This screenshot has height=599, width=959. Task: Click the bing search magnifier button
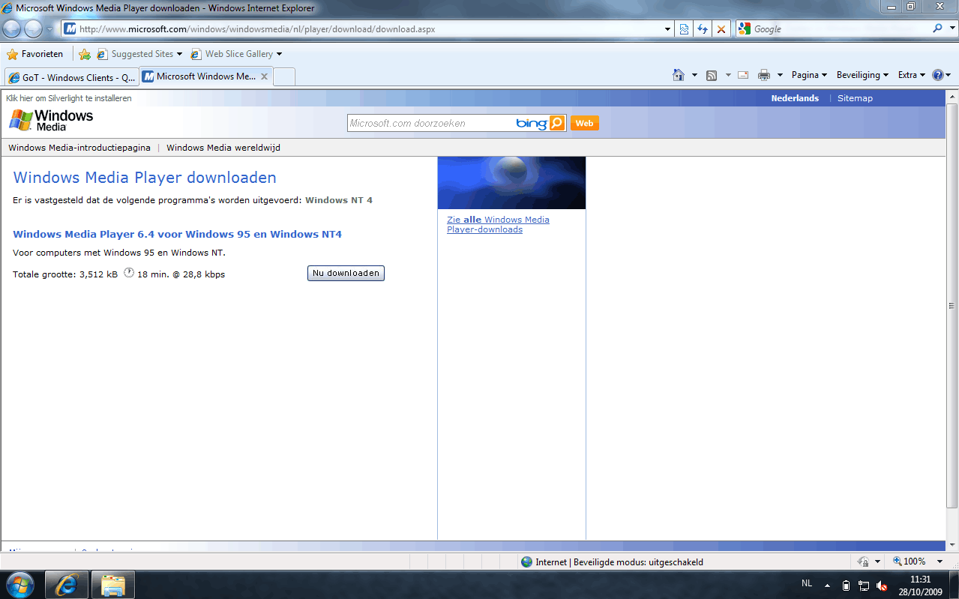coord(556,123)
